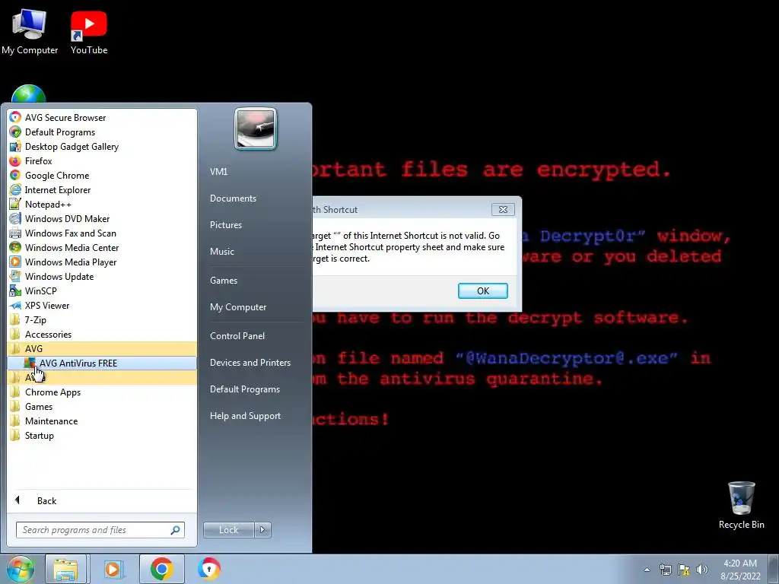Select the Recycle Bin desktop icon
This screenshot has width=779, height=584.
tap(741, 505)
